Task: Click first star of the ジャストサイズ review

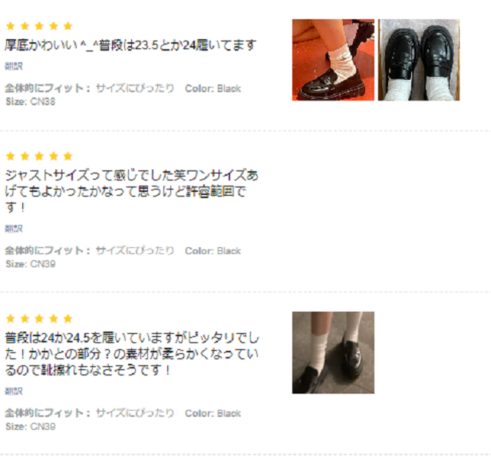Action: [10, 156]
